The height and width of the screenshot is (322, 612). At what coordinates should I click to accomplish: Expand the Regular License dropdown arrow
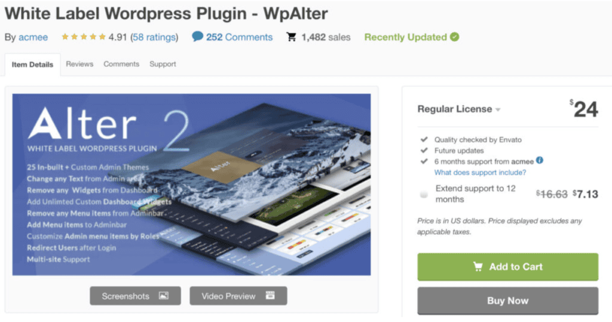point(498,110)
